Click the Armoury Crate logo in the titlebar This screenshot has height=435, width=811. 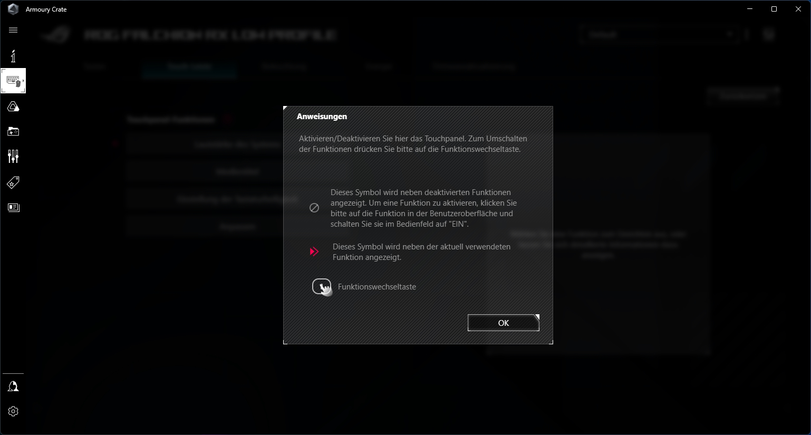13,8
